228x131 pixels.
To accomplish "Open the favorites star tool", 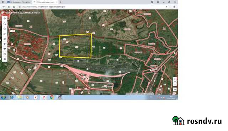I will 5,44.
